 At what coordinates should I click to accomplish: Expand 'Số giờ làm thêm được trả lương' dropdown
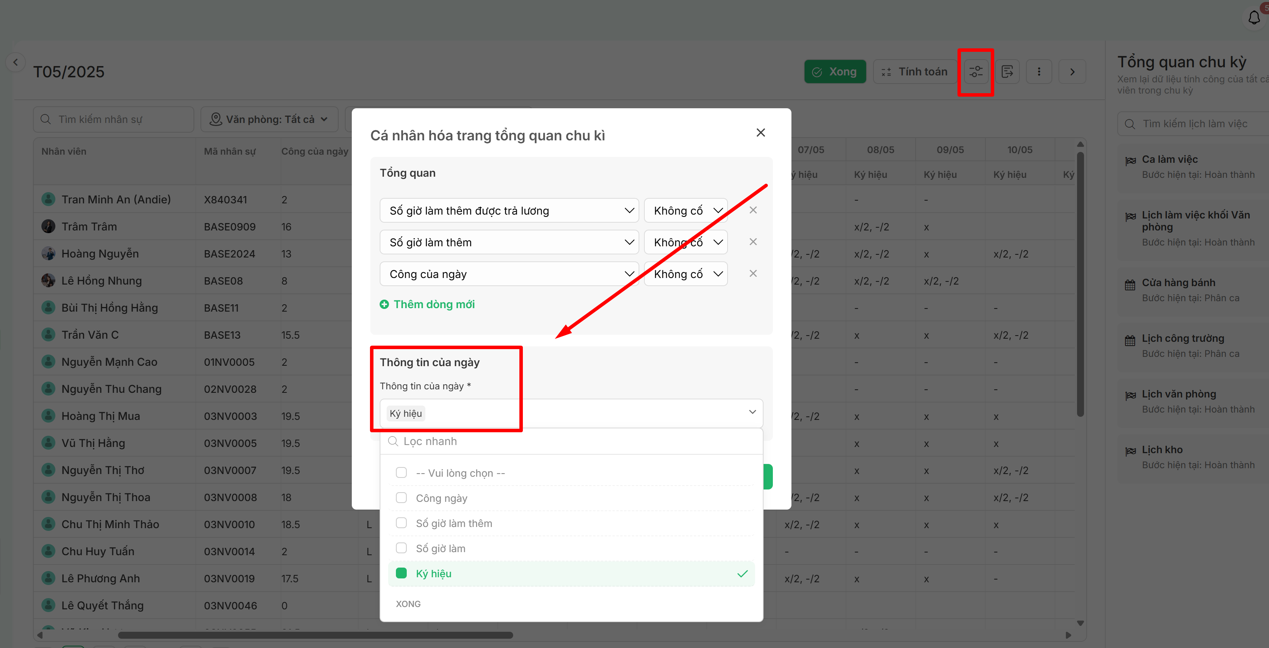509,211
